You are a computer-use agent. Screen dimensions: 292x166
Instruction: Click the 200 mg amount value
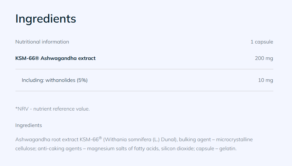(264, 58)
